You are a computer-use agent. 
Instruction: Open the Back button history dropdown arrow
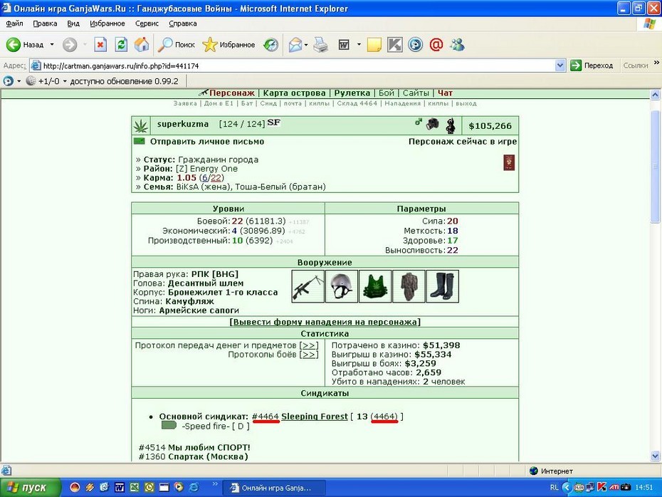point(52,44)
